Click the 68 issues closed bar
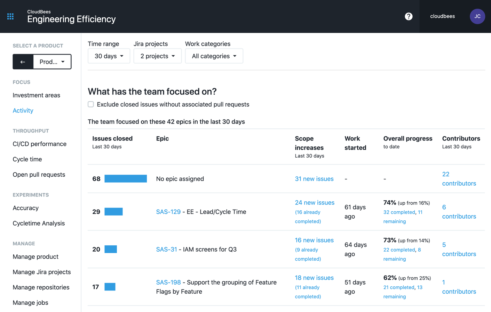The image size is (491, 312). (126, 179)
